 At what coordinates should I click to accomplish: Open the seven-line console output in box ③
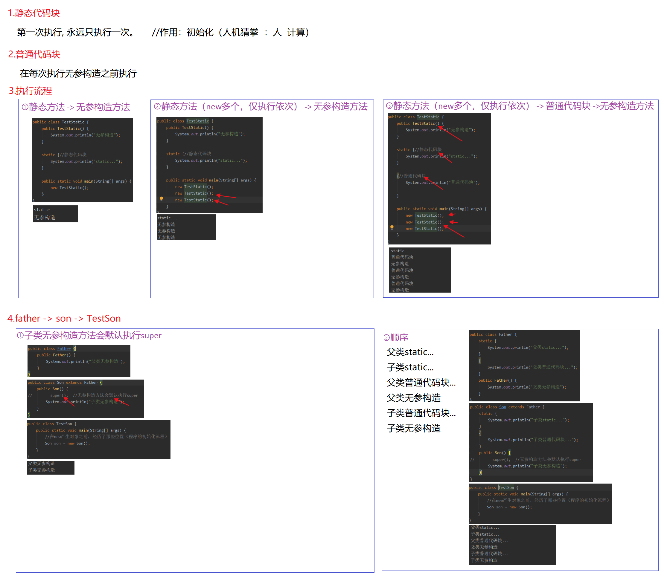pyautogui.click(x=420, y=270)
